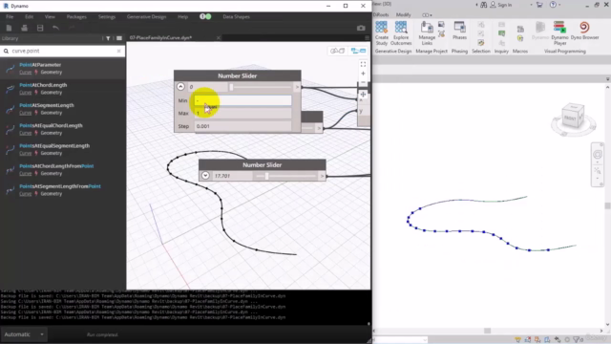Switch to the DiRoots tab in Revit

click(x=381, y=15)
